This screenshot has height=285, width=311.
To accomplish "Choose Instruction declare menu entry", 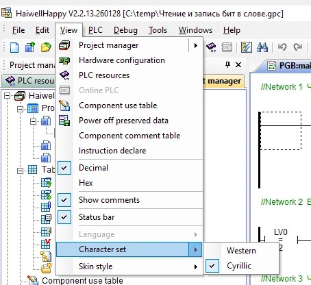I will click(129, 151).
